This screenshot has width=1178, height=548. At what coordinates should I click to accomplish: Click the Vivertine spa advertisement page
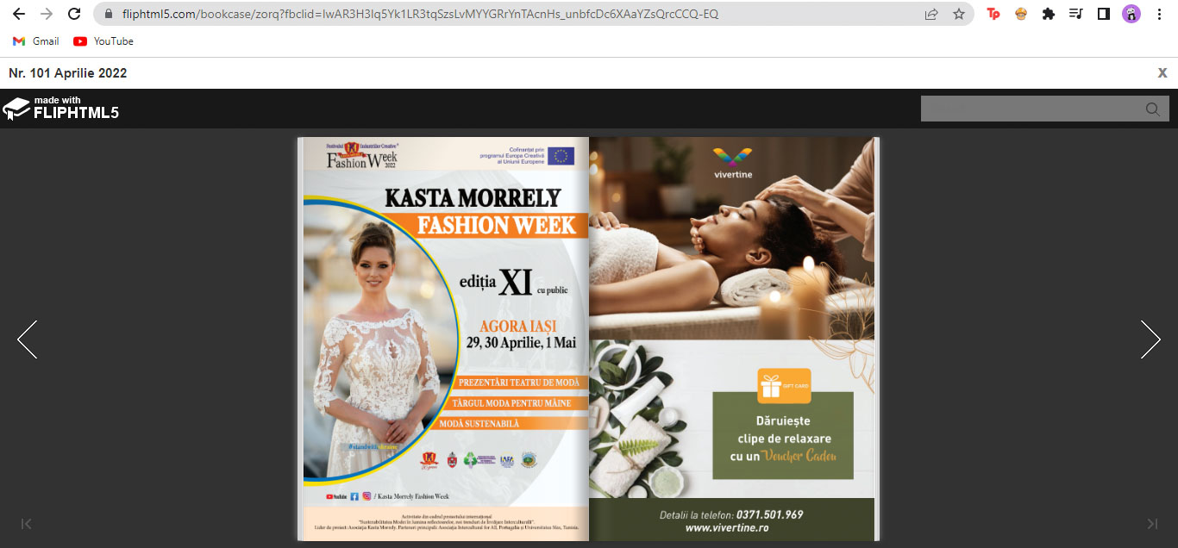pos(732,339)
